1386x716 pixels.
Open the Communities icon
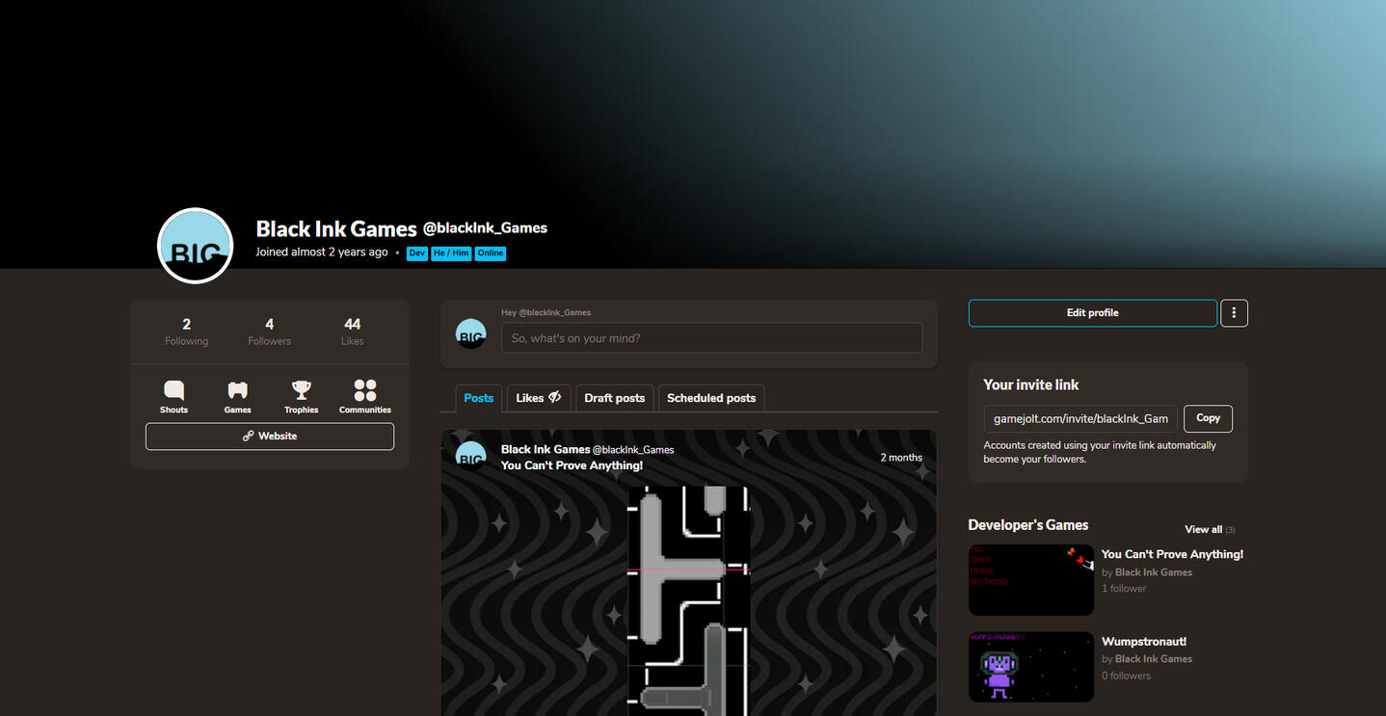(x=364, y=391)
